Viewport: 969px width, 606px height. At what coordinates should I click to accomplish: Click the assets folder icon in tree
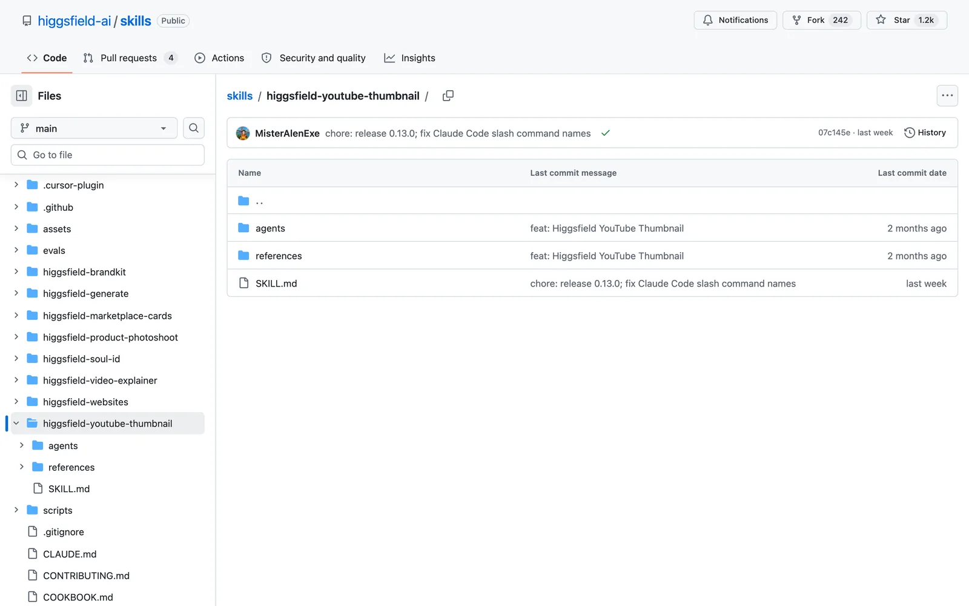pyautogui.click(x=33, y=228)
